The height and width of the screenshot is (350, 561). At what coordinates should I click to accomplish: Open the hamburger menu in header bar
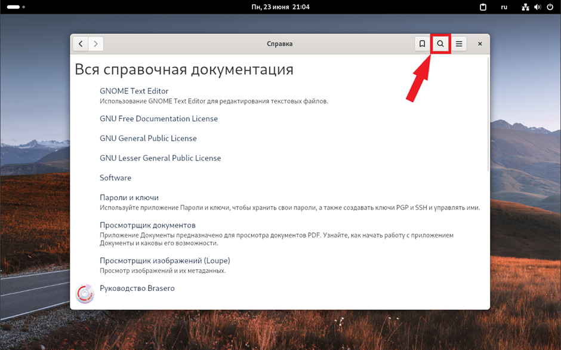click(458, 44)
